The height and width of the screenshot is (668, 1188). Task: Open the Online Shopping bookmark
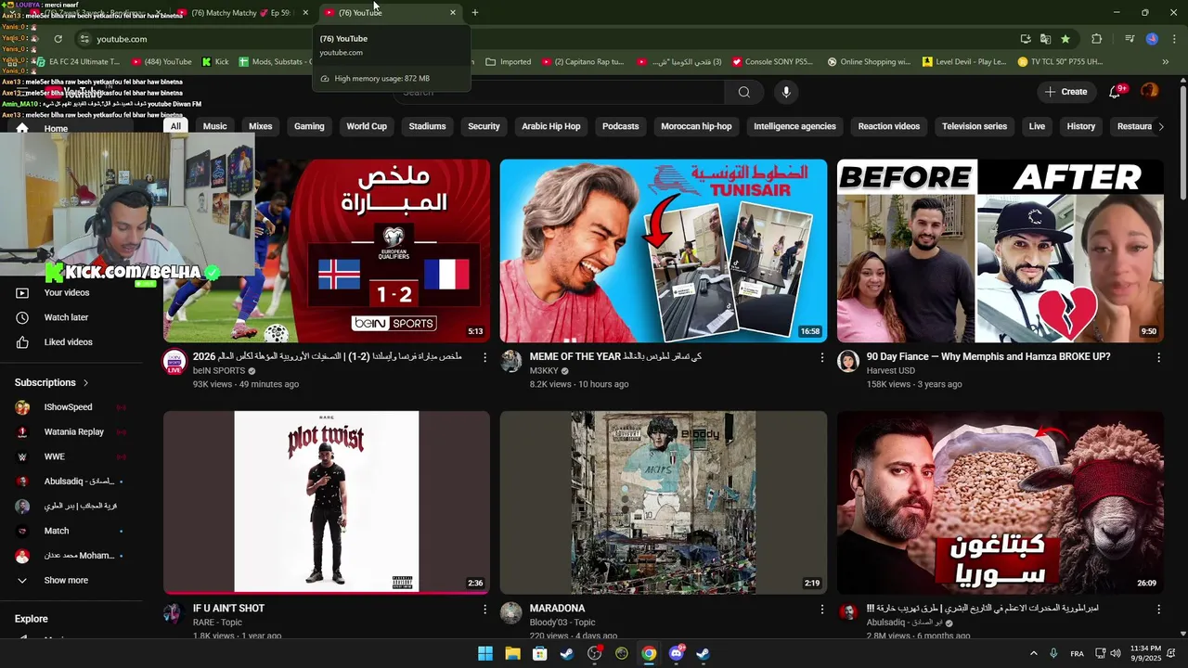coord(869,62)
